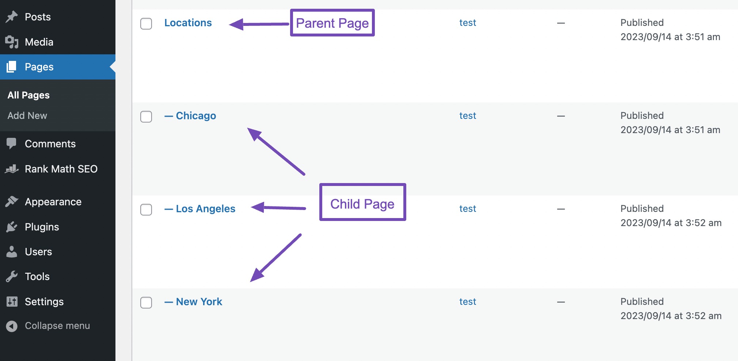Open the Los Angeles child page
The height and width of the screenshot is (361, 738).
click(x=205, y=208)
